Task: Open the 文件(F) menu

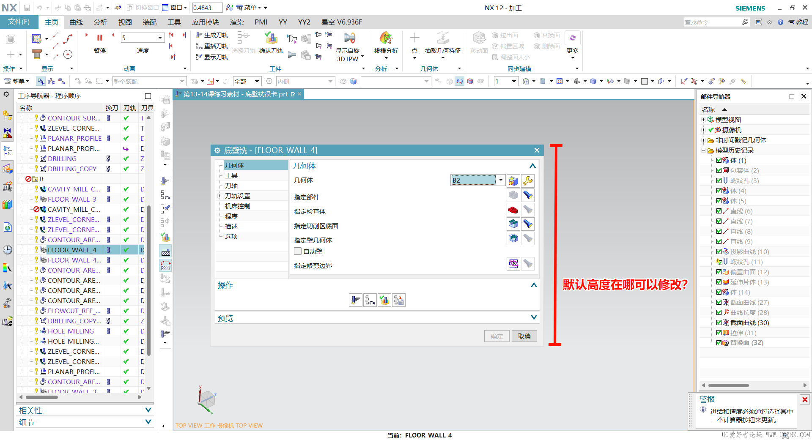Action: (x=19, y=22)
